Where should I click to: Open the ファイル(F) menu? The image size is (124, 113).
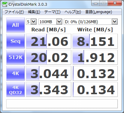click(x=14, y=12)
